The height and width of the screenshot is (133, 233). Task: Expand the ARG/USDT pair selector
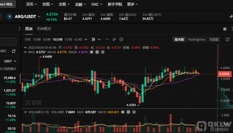(40, 16)
